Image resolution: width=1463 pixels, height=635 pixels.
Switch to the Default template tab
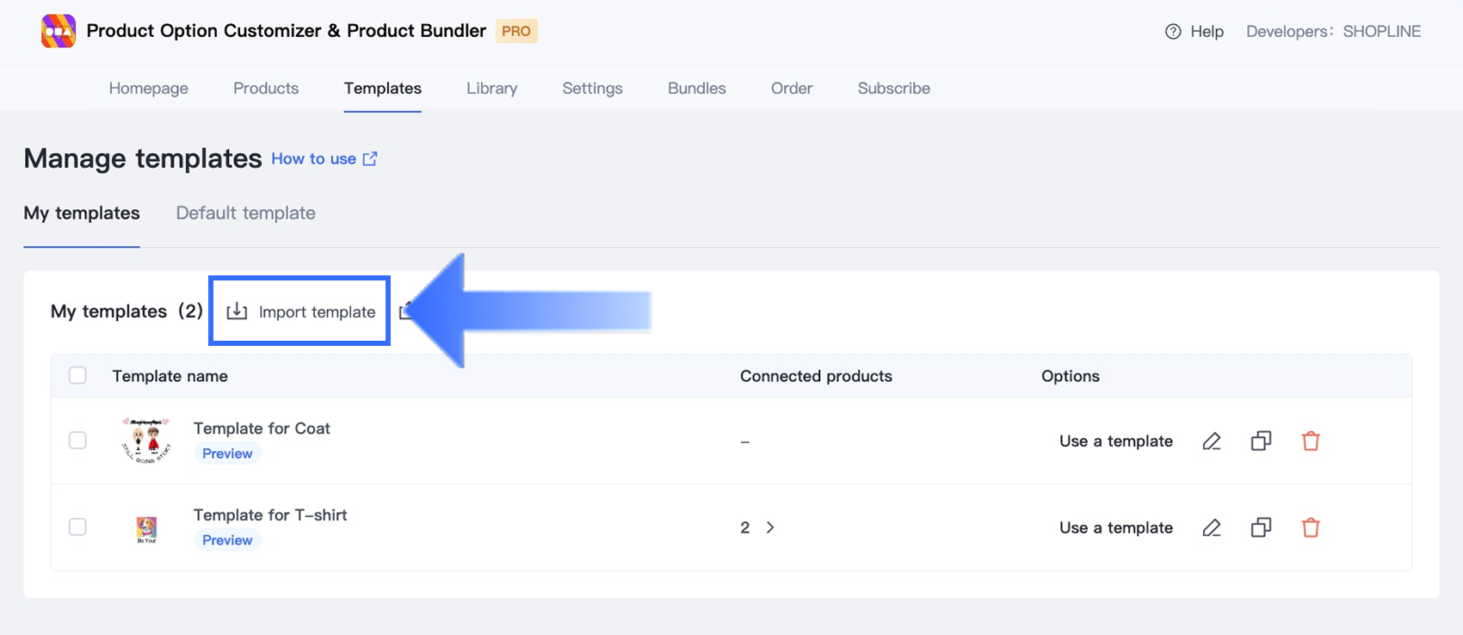245,213
